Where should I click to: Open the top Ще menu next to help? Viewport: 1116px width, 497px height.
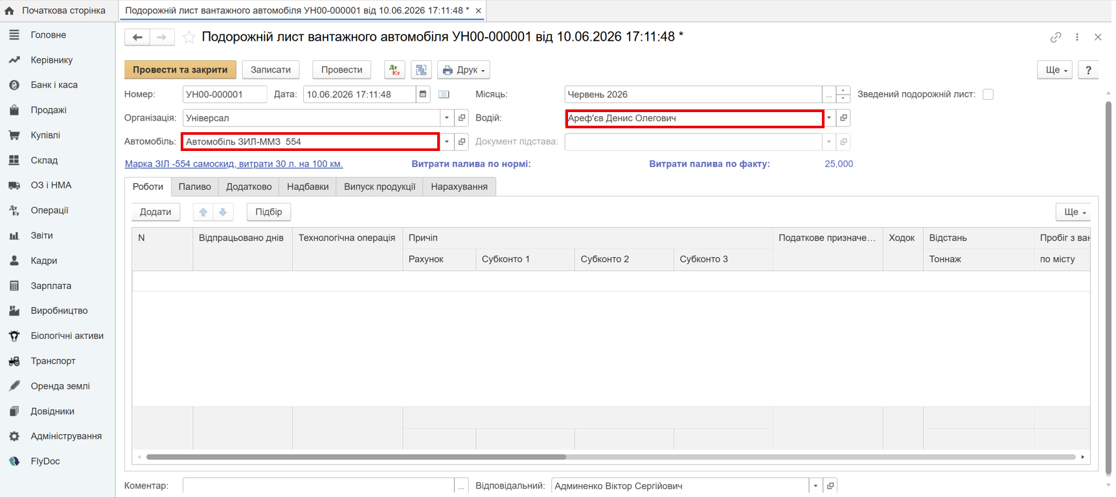[1055, 70]
